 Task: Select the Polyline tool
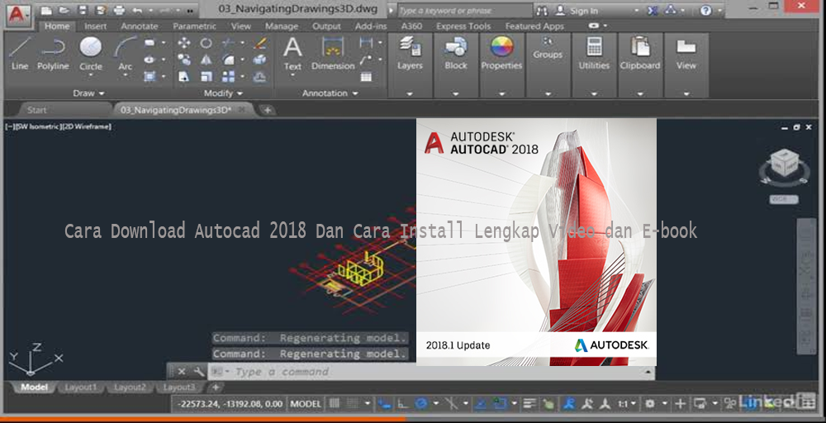point(53,53)
